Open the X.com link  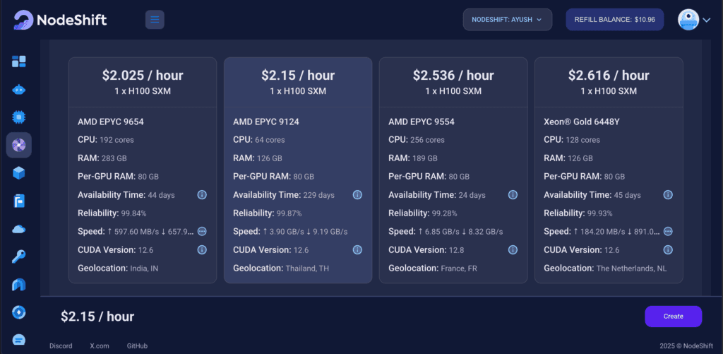99,346
